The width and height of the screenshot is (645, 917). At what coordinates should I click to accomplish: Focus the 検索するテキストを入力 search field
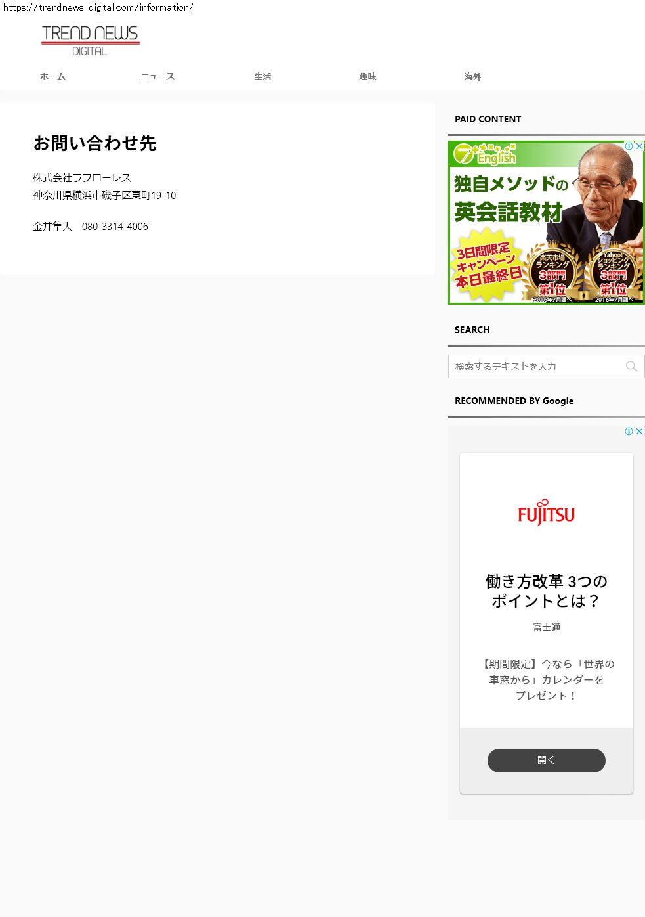pos(547,367)
